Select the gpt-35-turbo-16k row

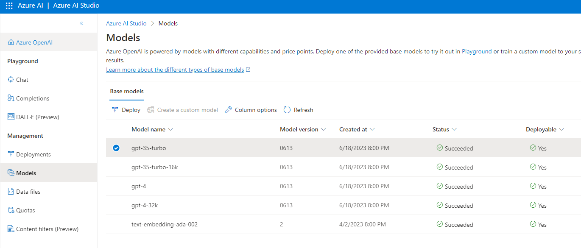[x=344, y=167]
